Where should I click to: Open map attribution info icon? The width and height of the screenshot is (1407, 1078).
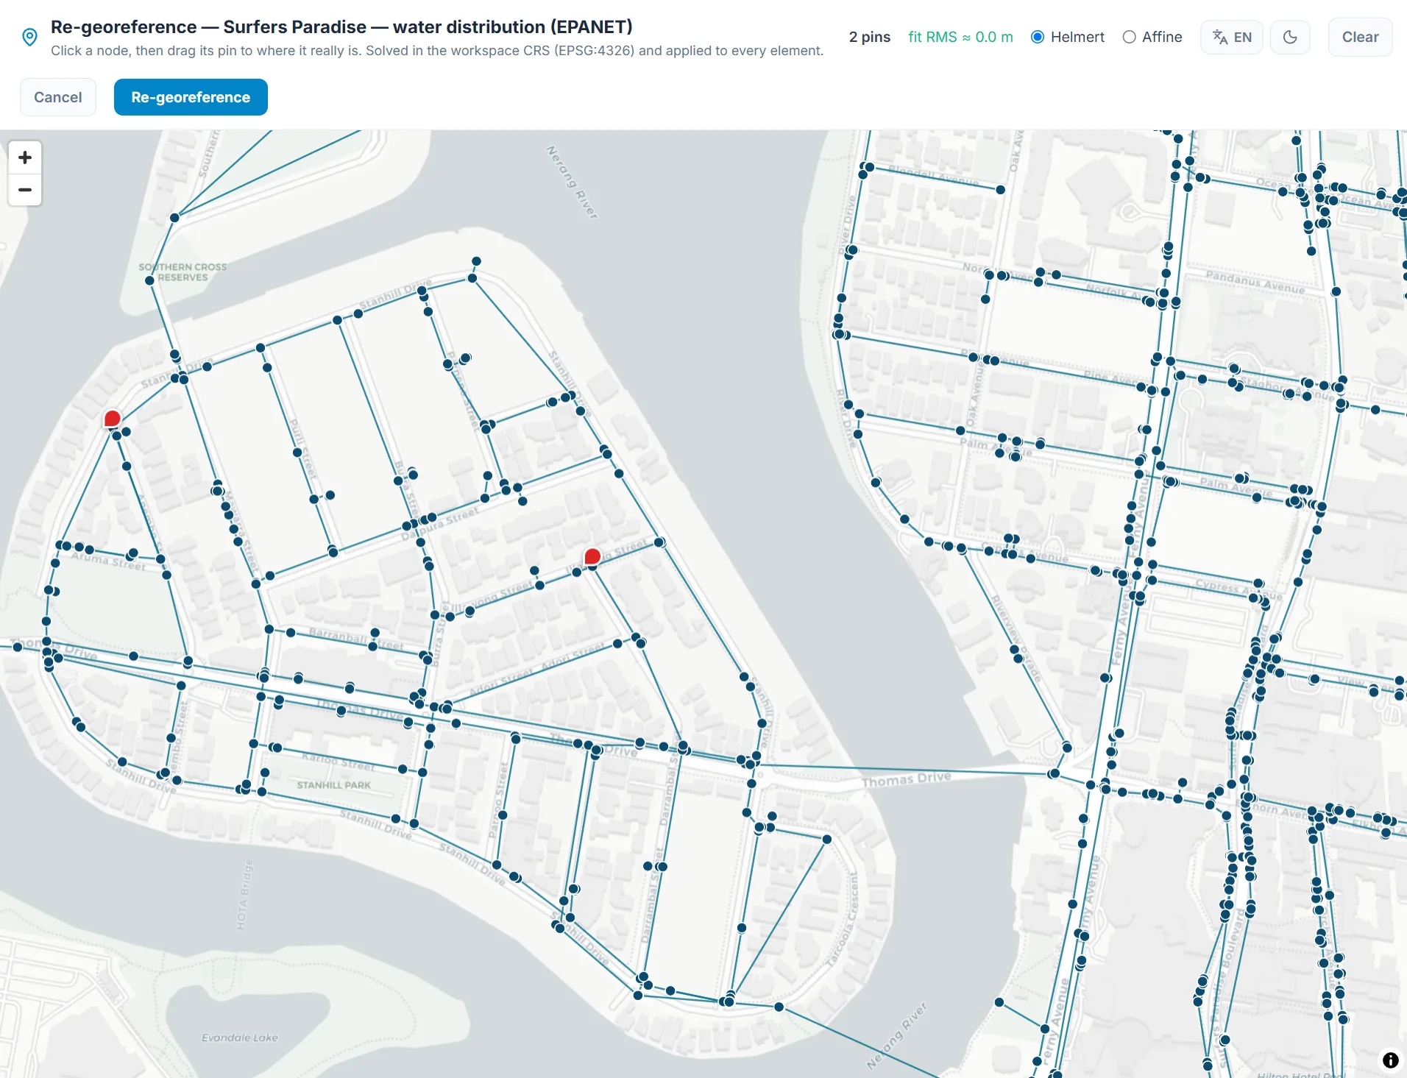pyautogui.click(x=1390, y=1060)
